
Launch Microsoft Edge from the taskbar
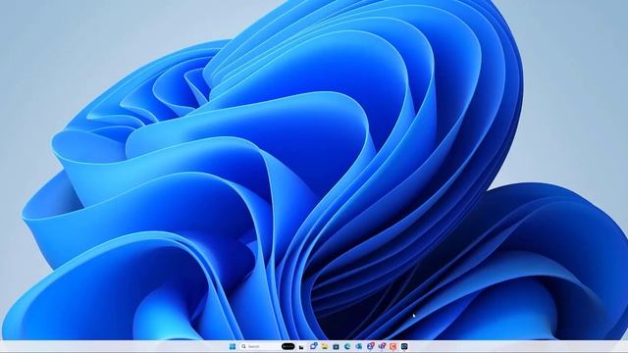[x=347, y=346]
